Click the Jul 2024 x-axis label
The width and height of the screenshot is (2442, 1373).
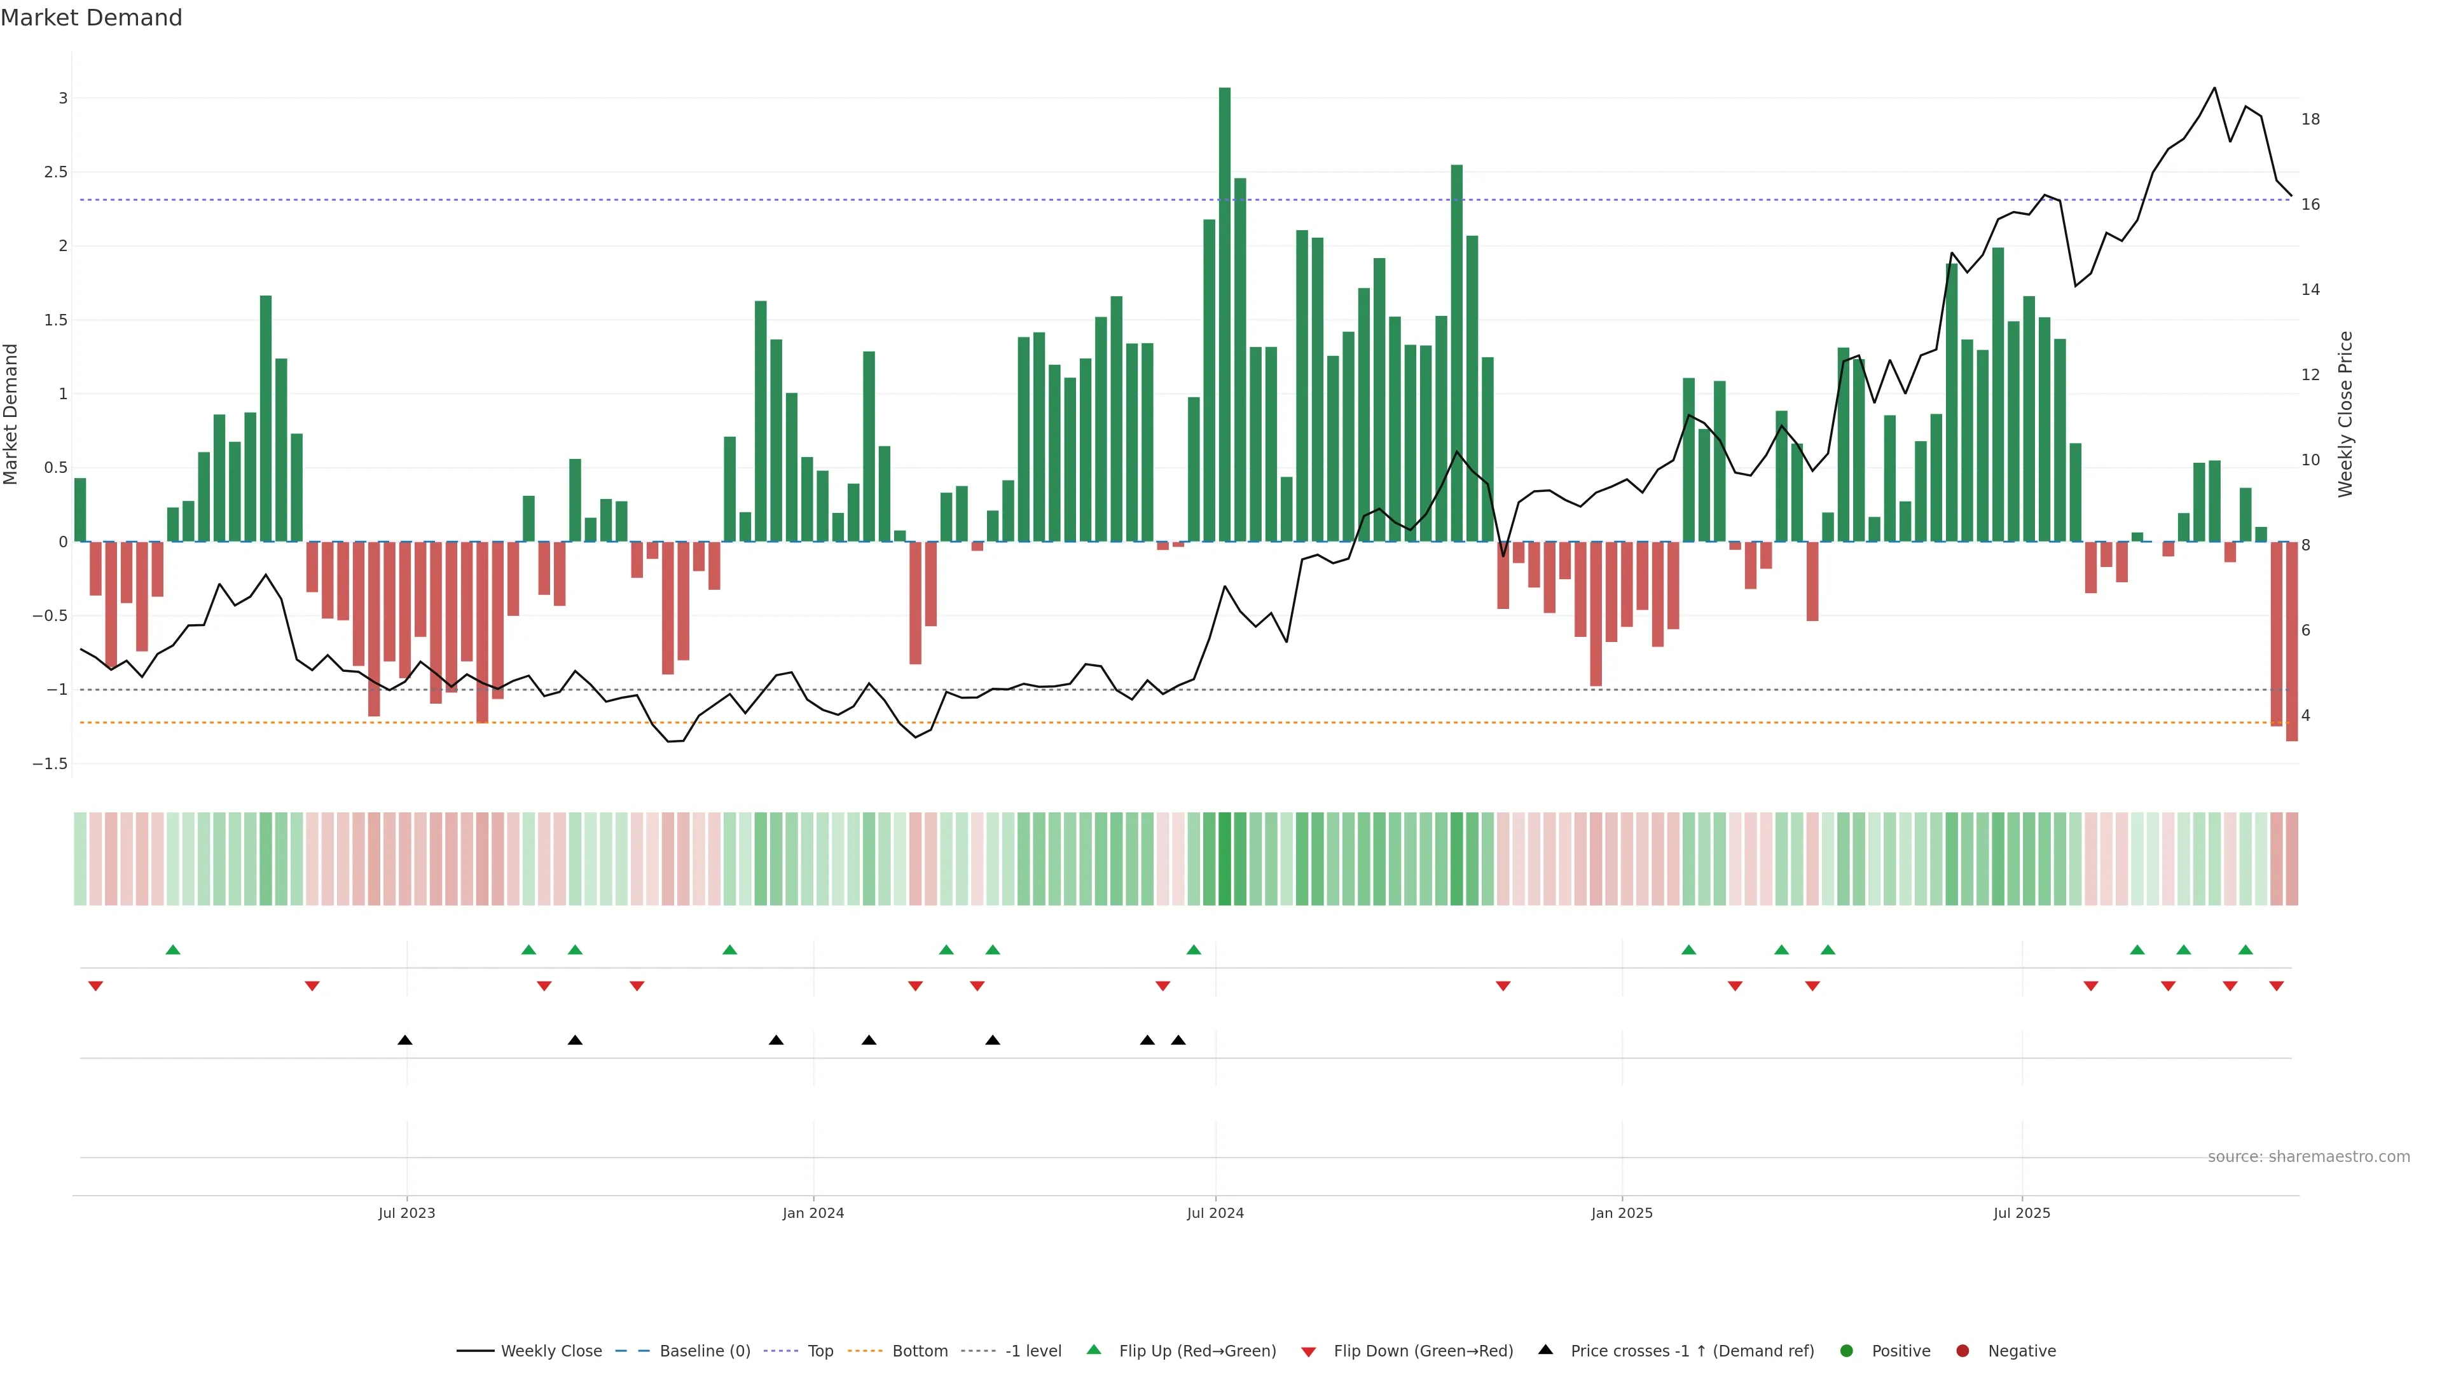pyautogui.click(x=1215, y=1213)
